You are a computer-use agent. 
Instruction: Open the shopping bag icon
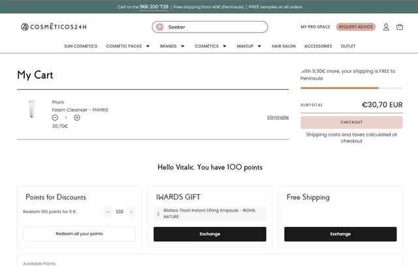click(x=400, y=27)
